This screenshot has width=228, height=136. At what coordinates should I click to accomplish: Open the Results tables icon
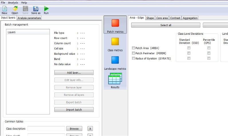coord(115,79)
